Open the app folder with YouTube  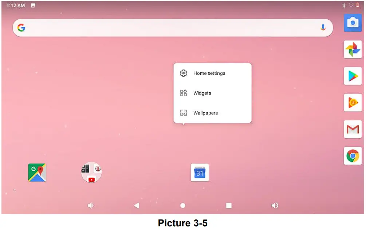[91, 172]
